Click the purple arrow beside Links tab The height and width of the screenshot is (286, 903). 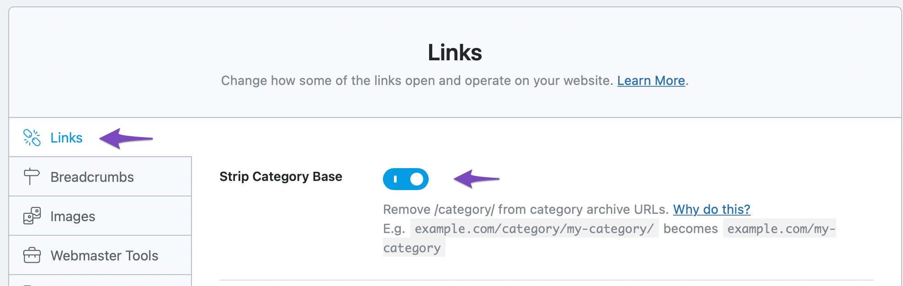[126, 138]
